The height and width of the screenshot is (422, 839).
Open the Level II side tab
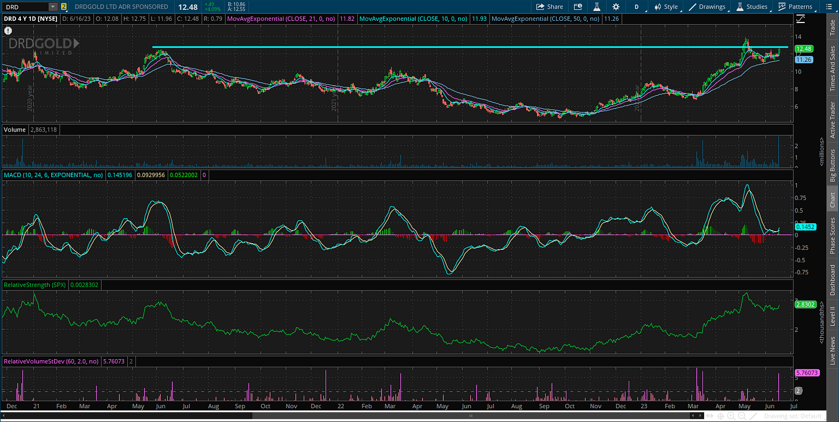point(832,316)
